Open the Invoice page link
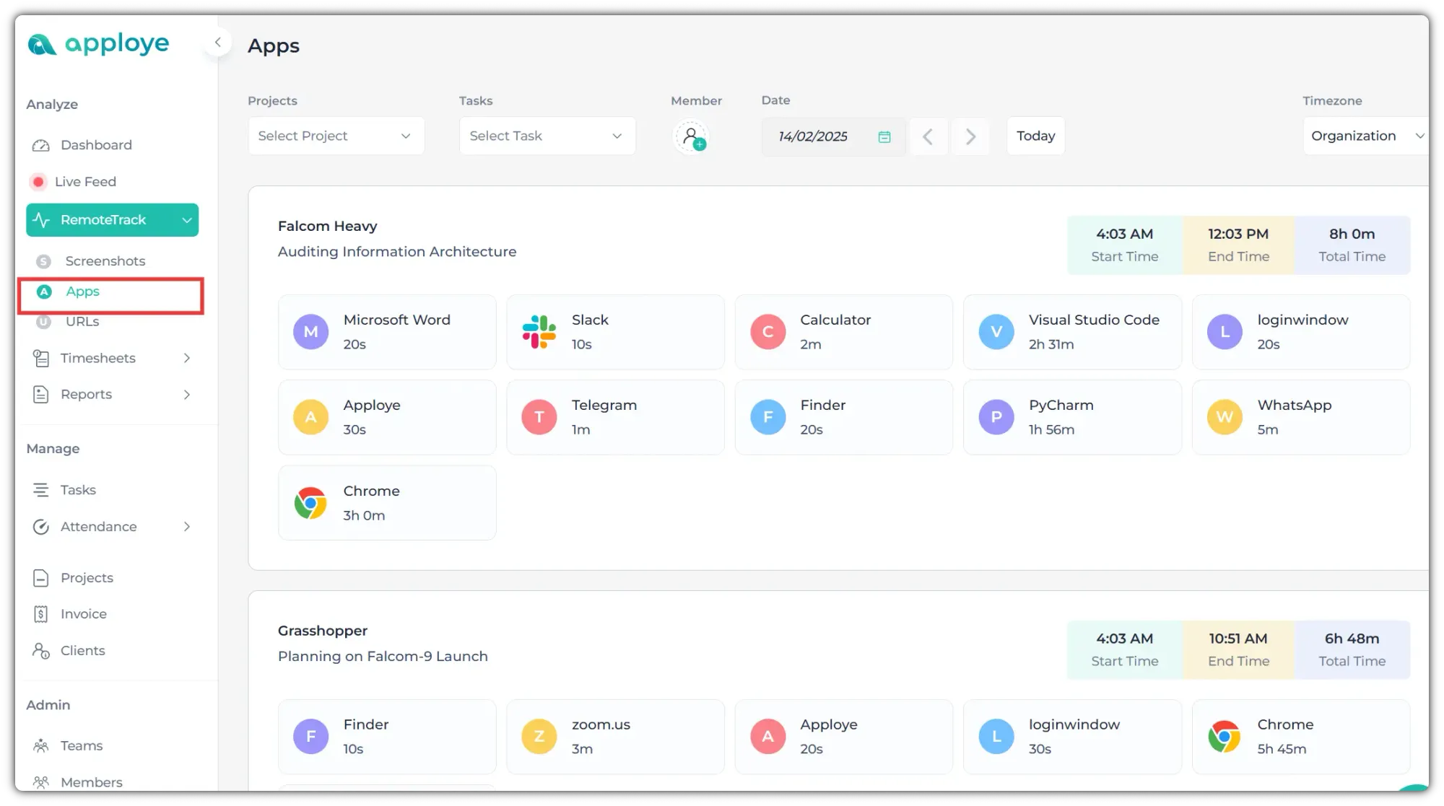Image resolution: width=1444 pixels, height=806 pixels. coord(83,614)
